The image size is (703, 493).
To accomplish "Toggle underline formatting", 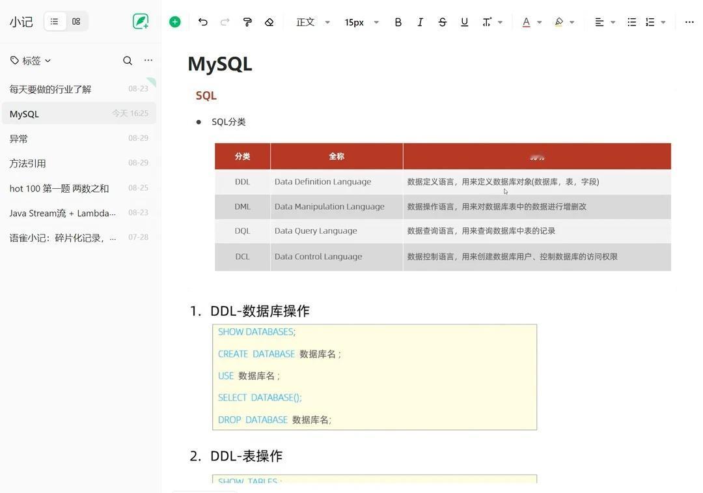I will (465, 22).
